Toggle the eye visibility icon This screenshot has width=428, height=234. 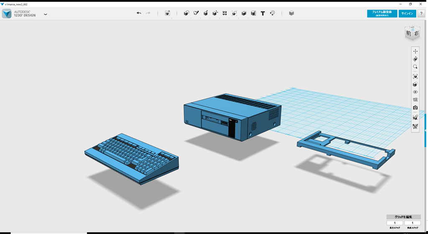pyautogui.click(x=415, y=92)
